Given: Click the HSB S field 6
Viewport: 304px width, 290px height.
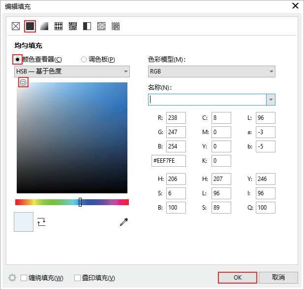Looking at the screenshot, I should pos(176,193).
